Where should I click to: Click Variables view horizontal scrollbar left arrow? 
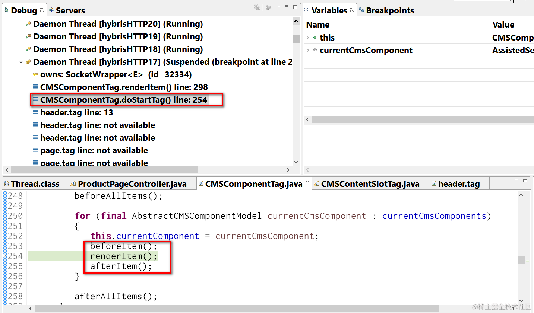tap(307, 119)
